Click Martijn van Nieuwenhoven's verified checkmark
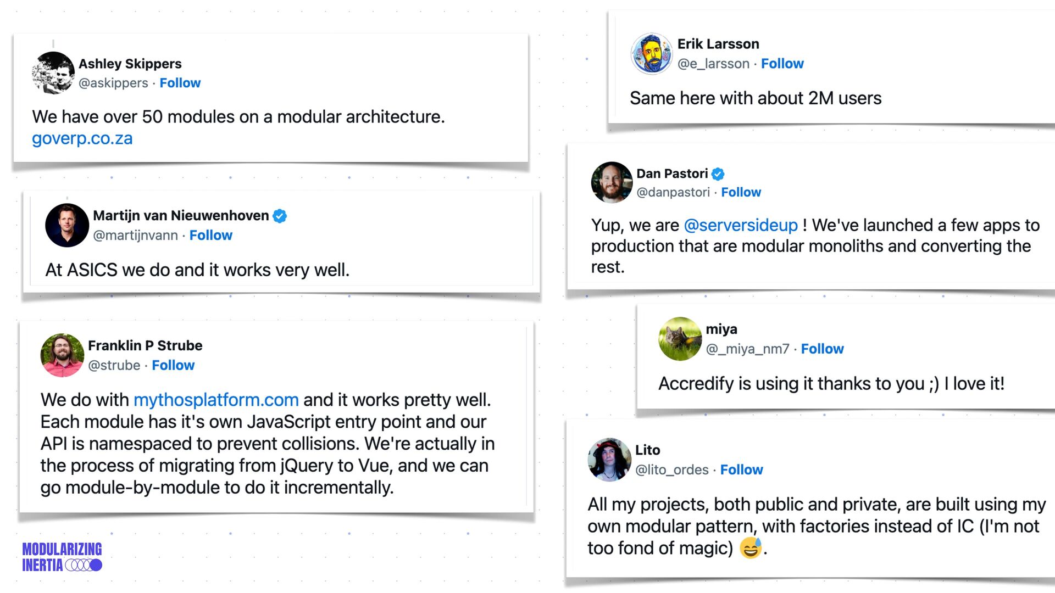The width and height of the screenshot is (1055, 593). (x=280, y=216)
